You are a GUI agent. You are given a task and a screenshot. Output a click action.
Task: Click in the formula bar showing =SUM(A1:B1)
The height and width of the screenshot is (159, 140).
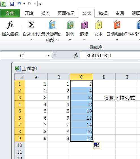pos(110,56)
